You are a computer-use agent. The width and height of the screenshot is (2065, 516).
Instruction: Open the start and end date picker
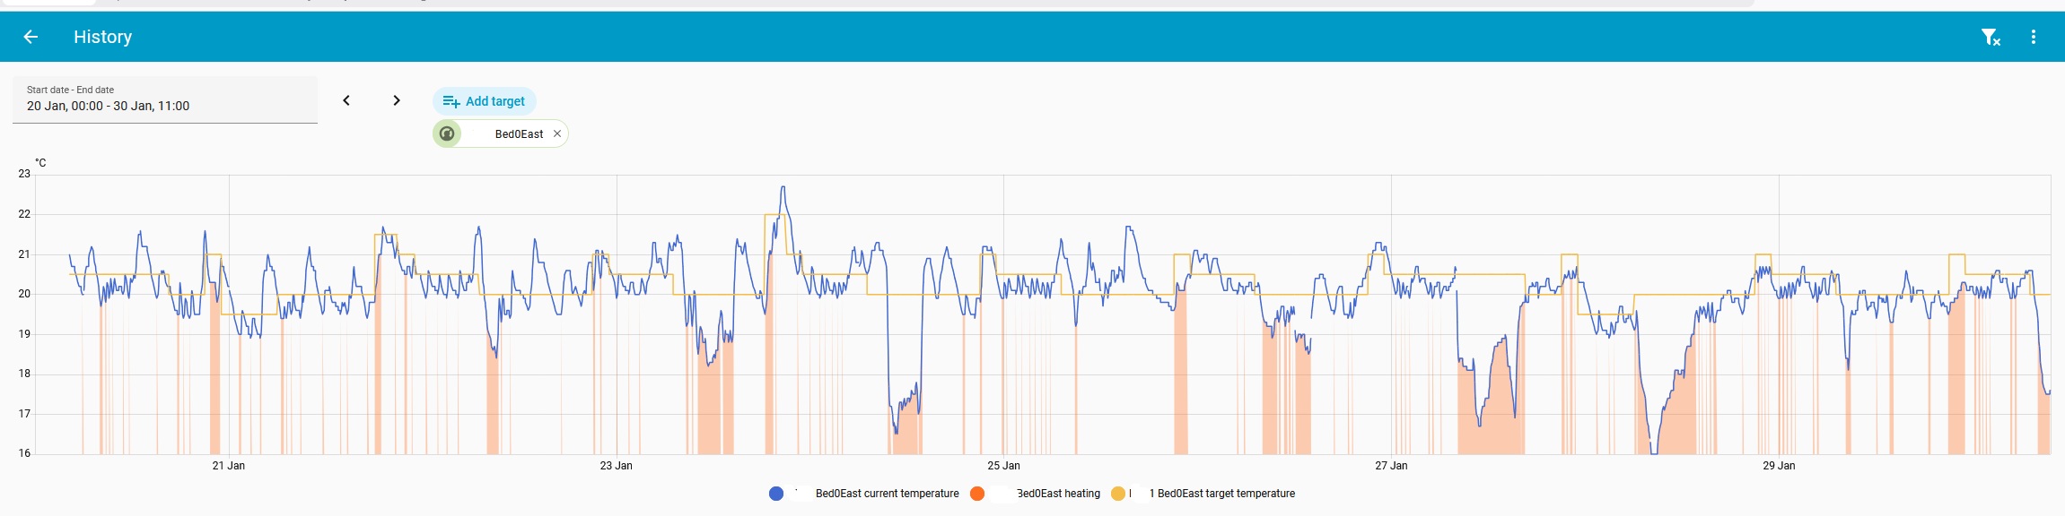[x=164, y=99]
